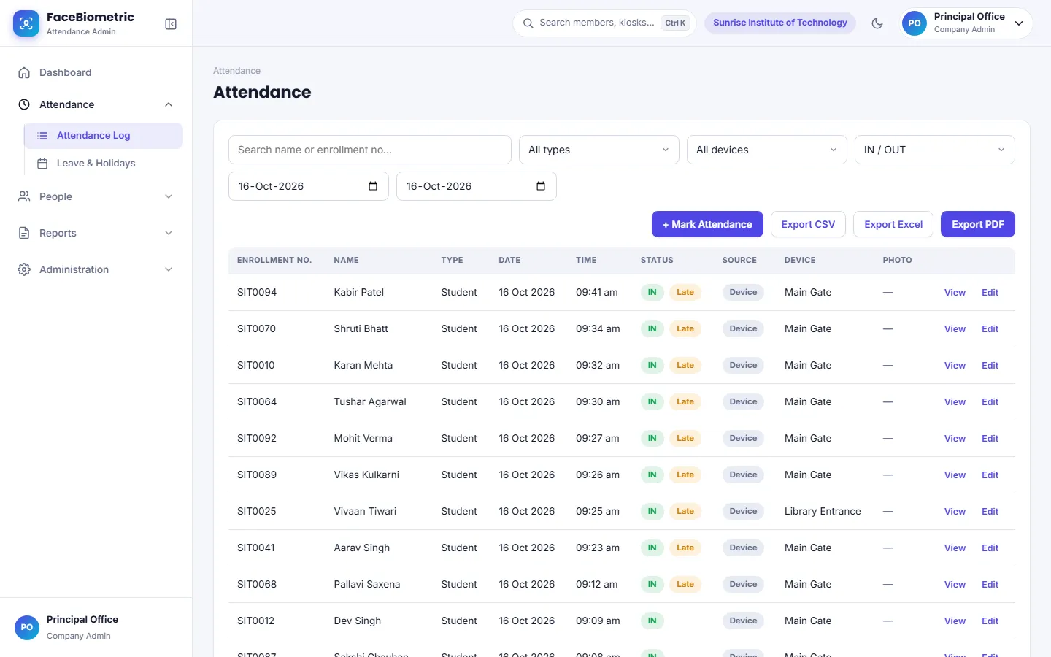This screenshot has width=1051, height=657.
Task: Click the Attendance clock icon
Action: pyautogui.click(x=24, y=104)
